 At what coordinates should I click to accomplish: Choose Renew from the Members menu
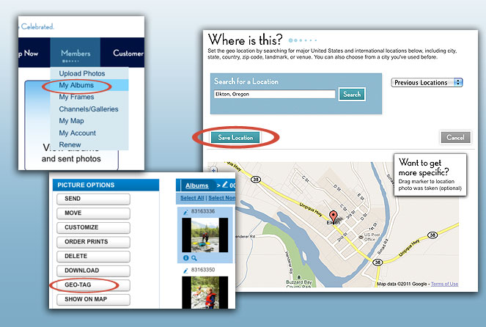click(70, 144)
